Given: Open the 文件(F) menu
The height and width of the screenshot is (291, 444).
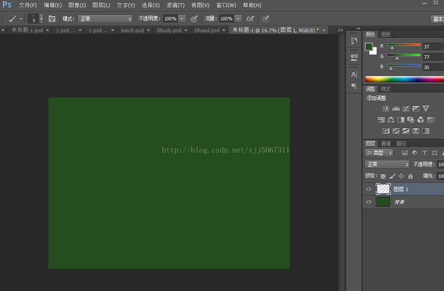Looking at the screenshot, I should [x=28, y=5].
